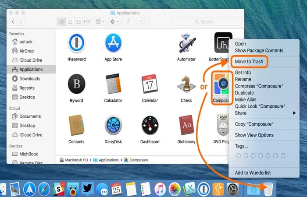
Task: Select the Contacts app icon
Action: [76, 125]
